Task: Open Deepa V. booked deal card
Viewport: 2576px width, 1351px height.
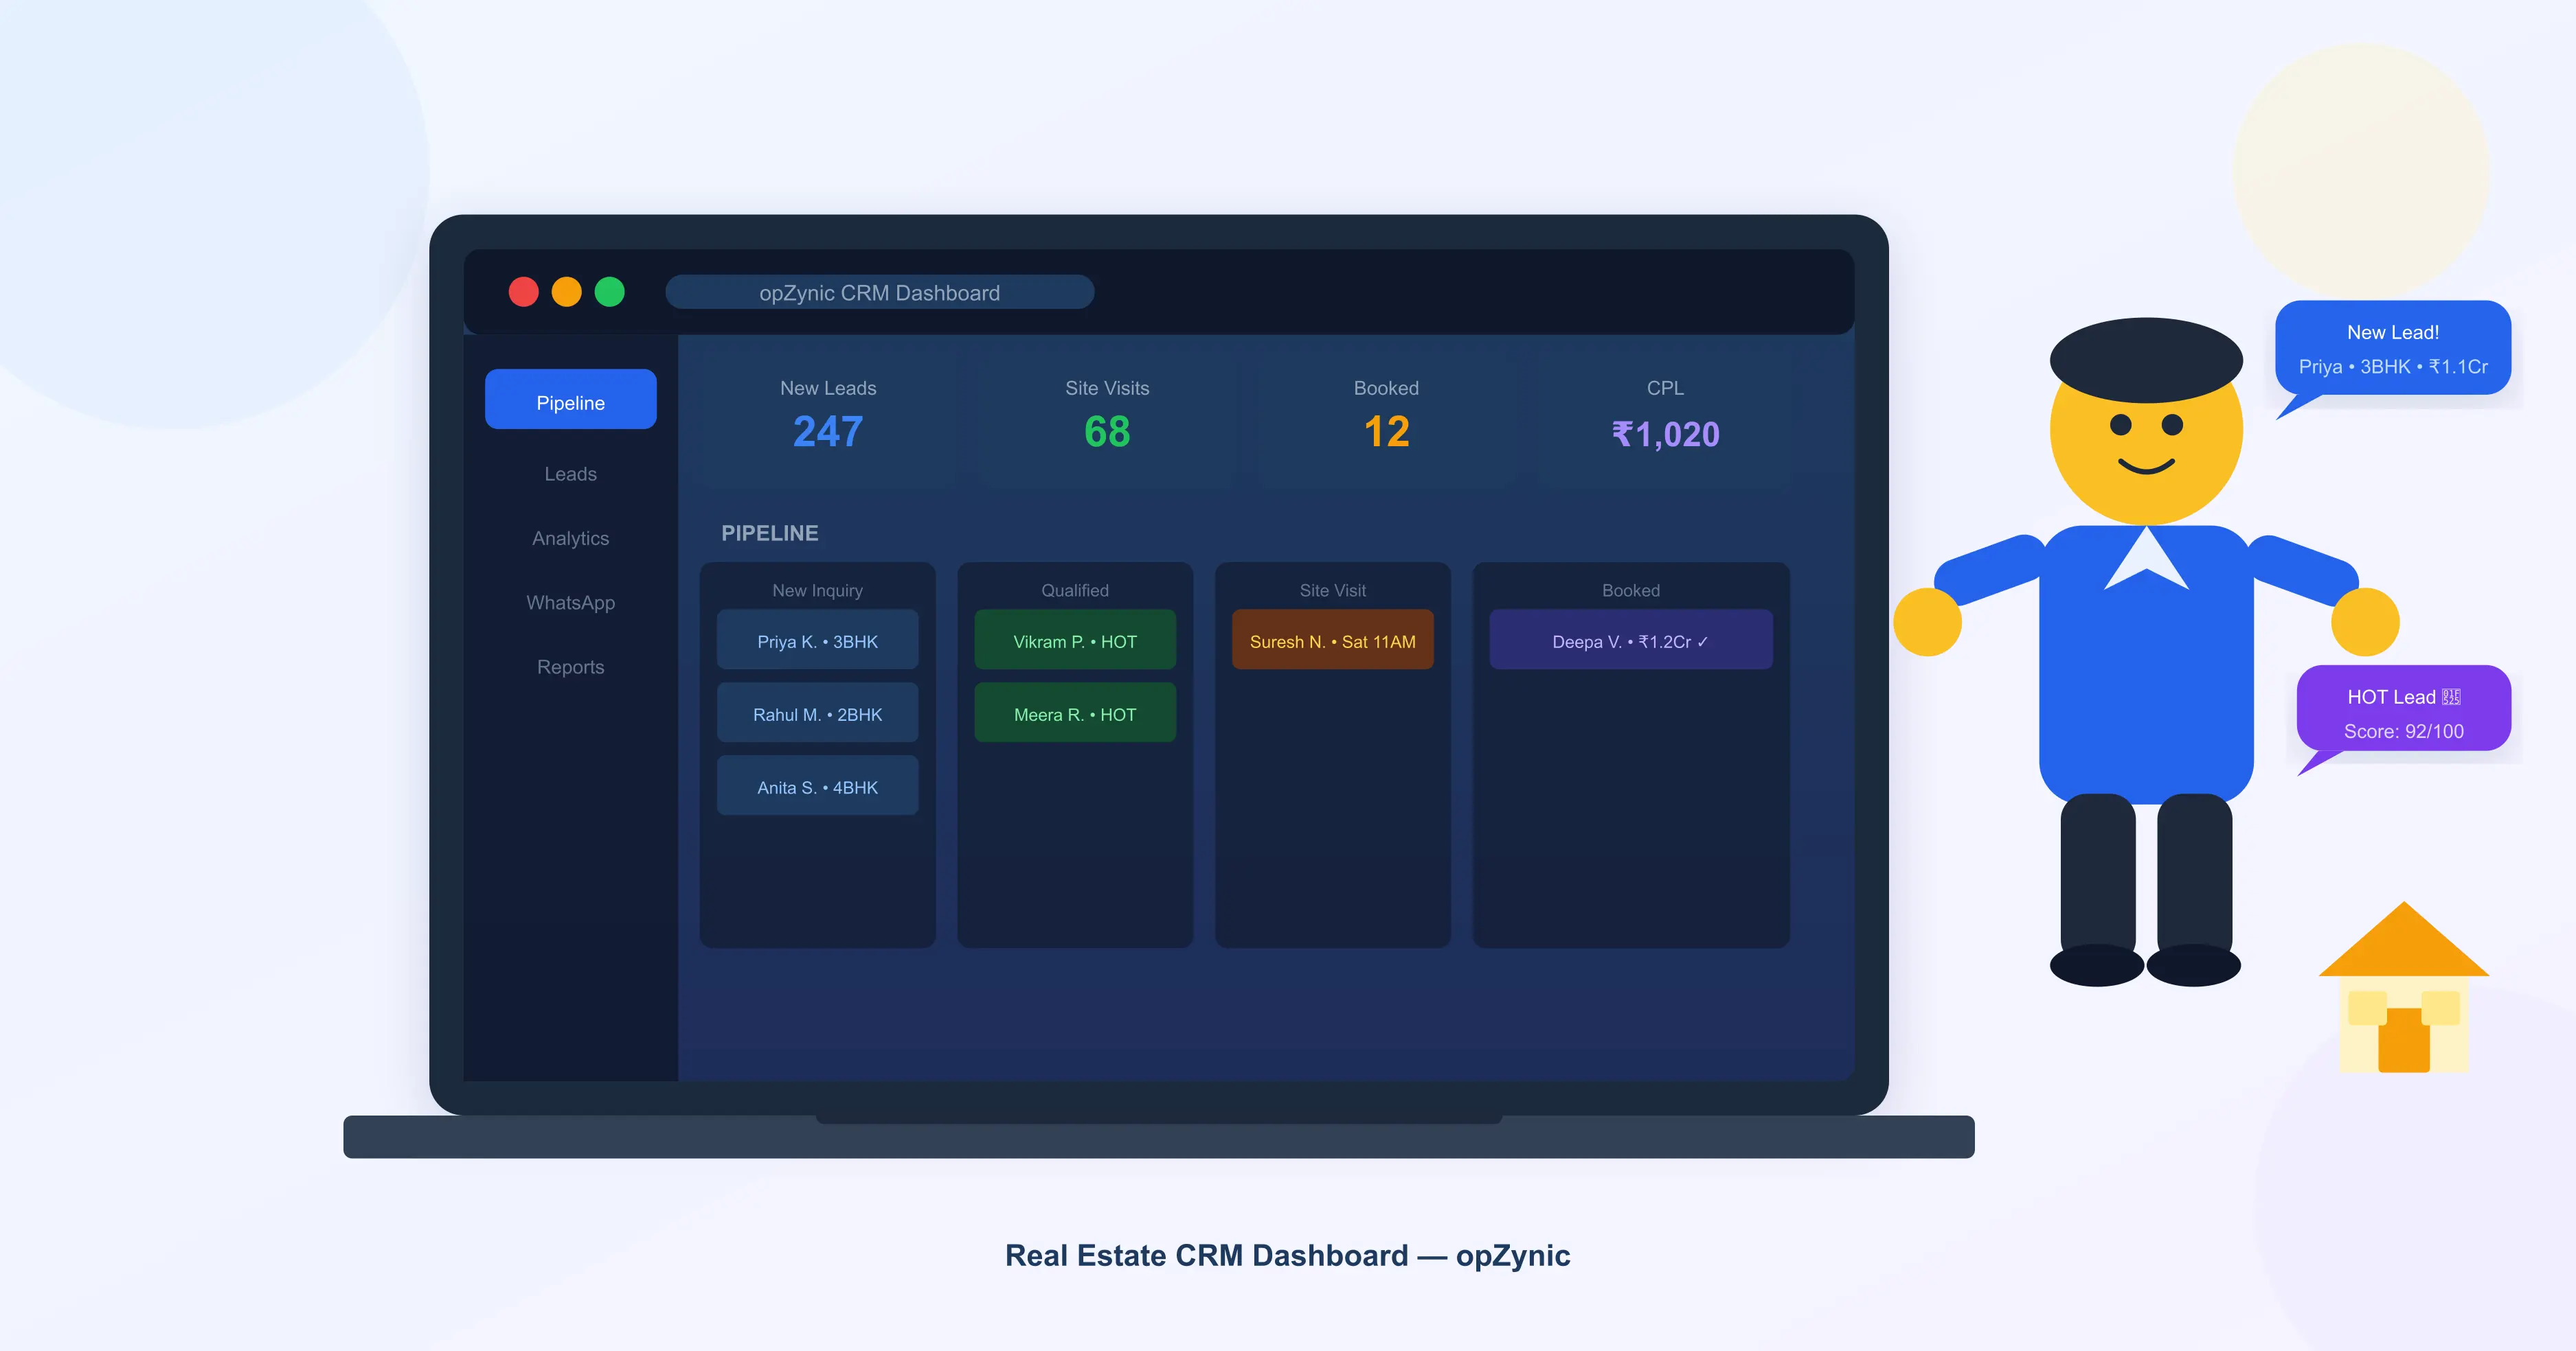Action: point(1630,640)
